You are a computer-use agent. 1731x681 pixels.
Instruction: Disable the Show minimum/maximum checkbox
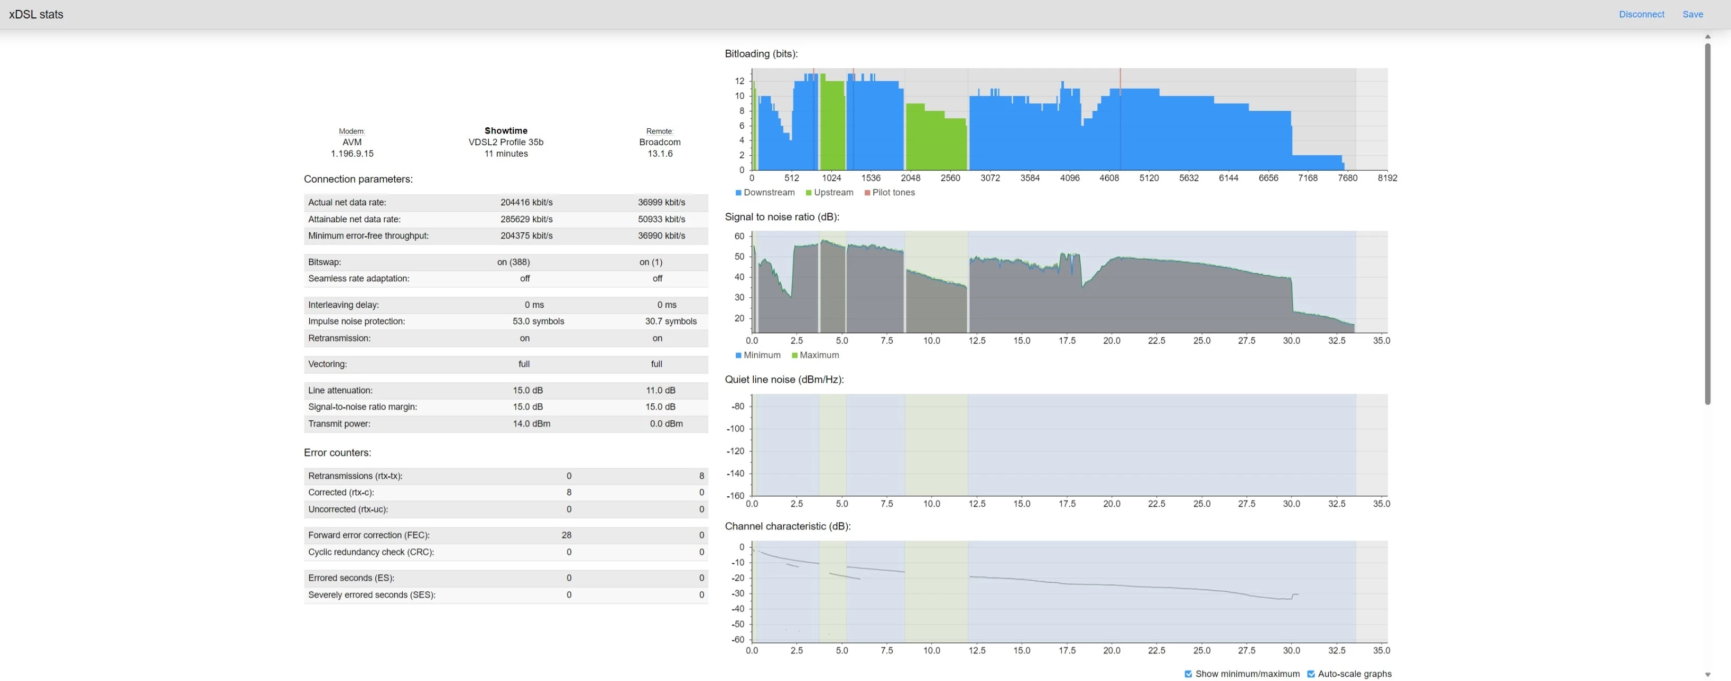[x=1188, y=674]
